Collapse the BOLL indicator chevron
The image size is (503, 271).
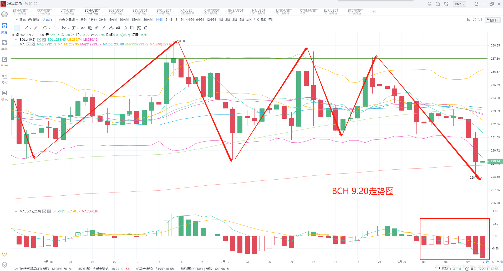pyautogui.click(x=16, y=40)
